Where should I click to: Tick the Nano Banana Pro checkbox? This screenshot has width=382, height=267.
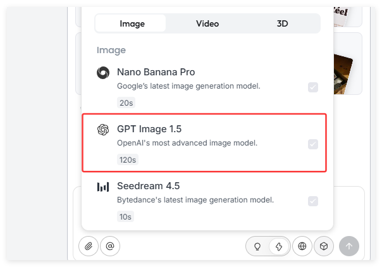[x=312, y=87]
